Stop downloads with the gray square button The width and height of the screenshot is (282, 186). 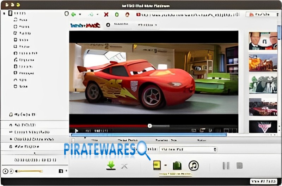pos(239,165)
